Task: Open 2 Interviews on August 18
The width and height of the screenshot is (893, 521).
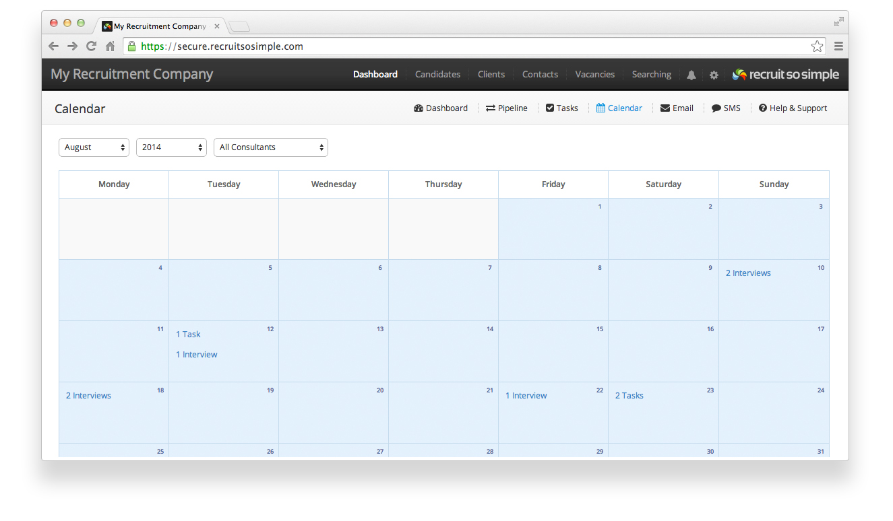Action: coord(88,396)
